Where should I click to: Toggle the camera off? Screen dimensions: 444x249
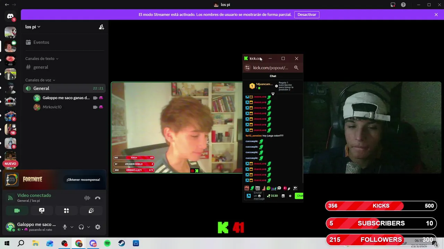(x=17, y=211)
